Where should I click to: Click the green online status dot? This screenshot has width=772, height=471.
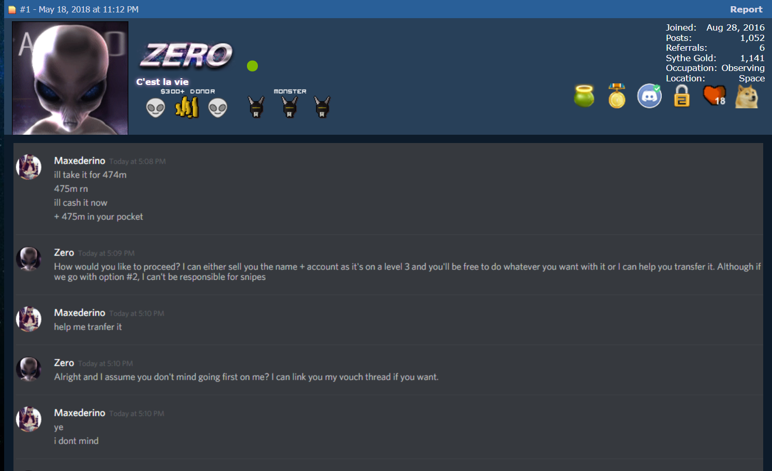(252, 66)
